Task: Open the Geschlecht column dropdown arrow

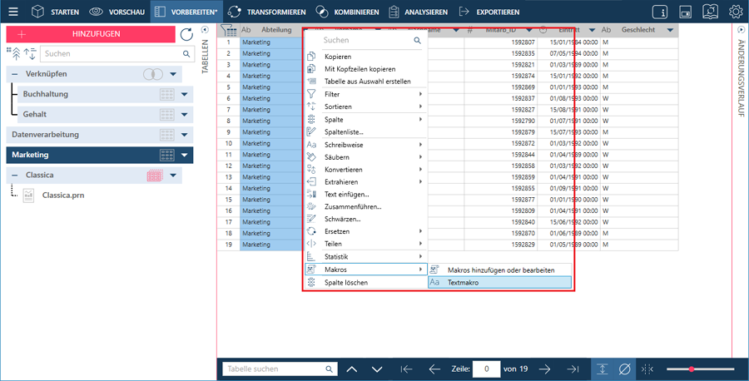Action: point(671,30)
